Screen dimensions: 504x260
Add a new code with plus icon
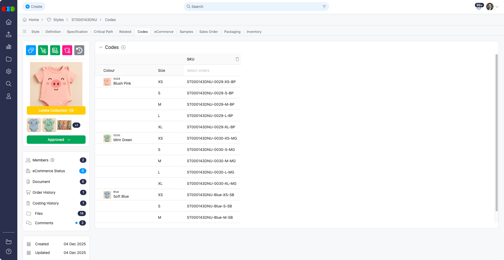[123, 47]
